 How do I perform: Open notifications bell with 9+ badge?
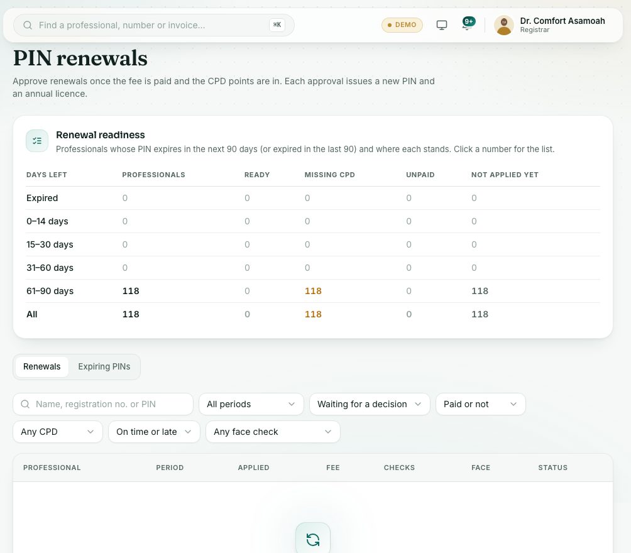[x=468, y=23]
